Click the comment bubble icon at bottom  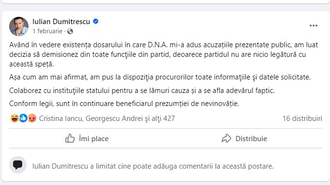(x=18, y=165)
